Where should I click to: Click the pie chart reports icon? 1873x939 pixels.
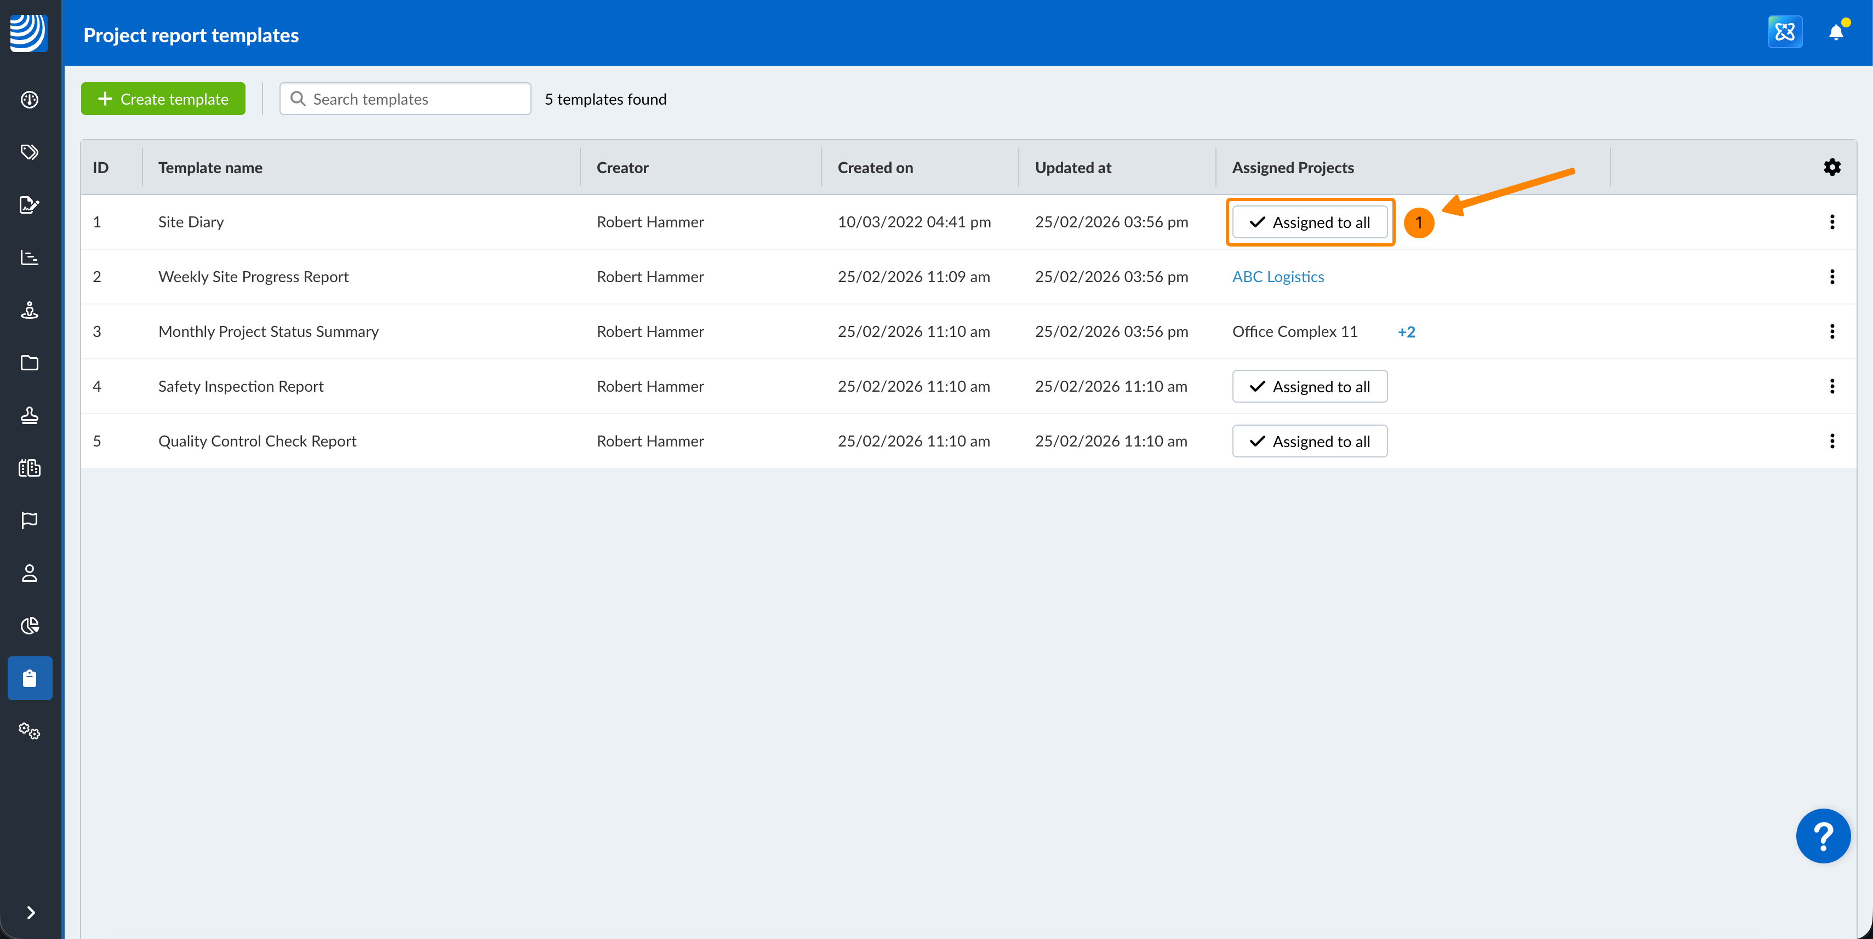click(29, 626)
